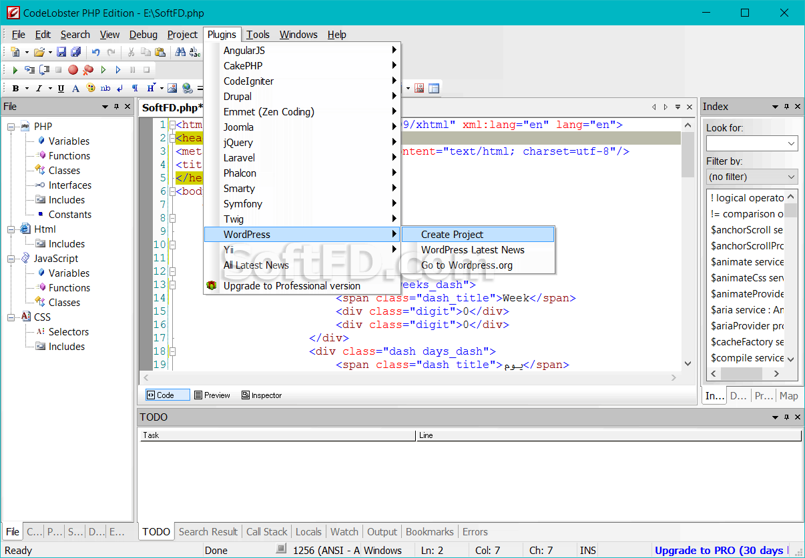Image resolution: width=805 pixels, height=558 pixels.
Task: Click the Step Into debug icon
Action: [29, 69]
